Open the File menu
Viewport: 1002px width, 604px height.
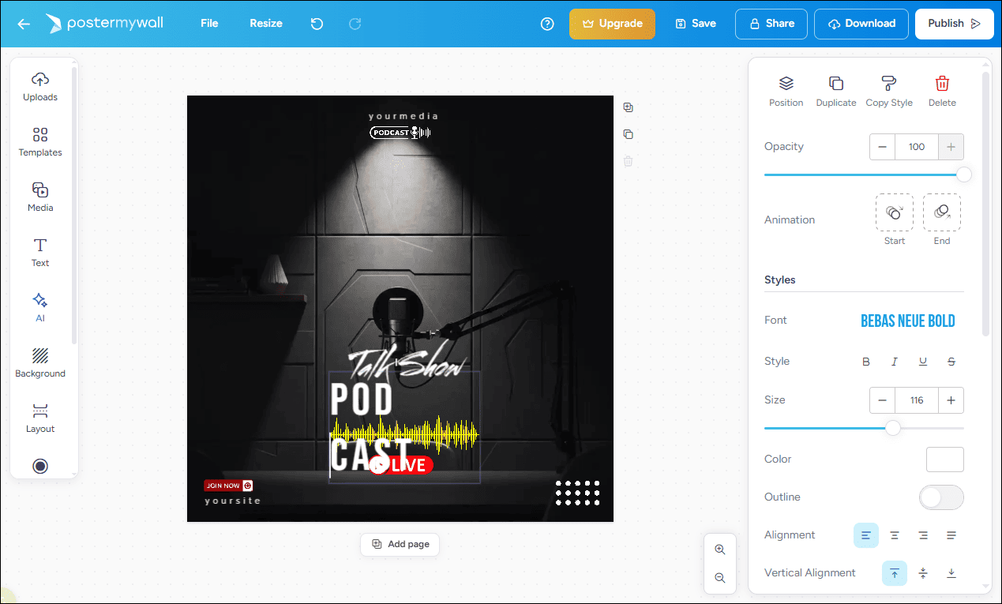pyautogui.click(x=208, y=24)
